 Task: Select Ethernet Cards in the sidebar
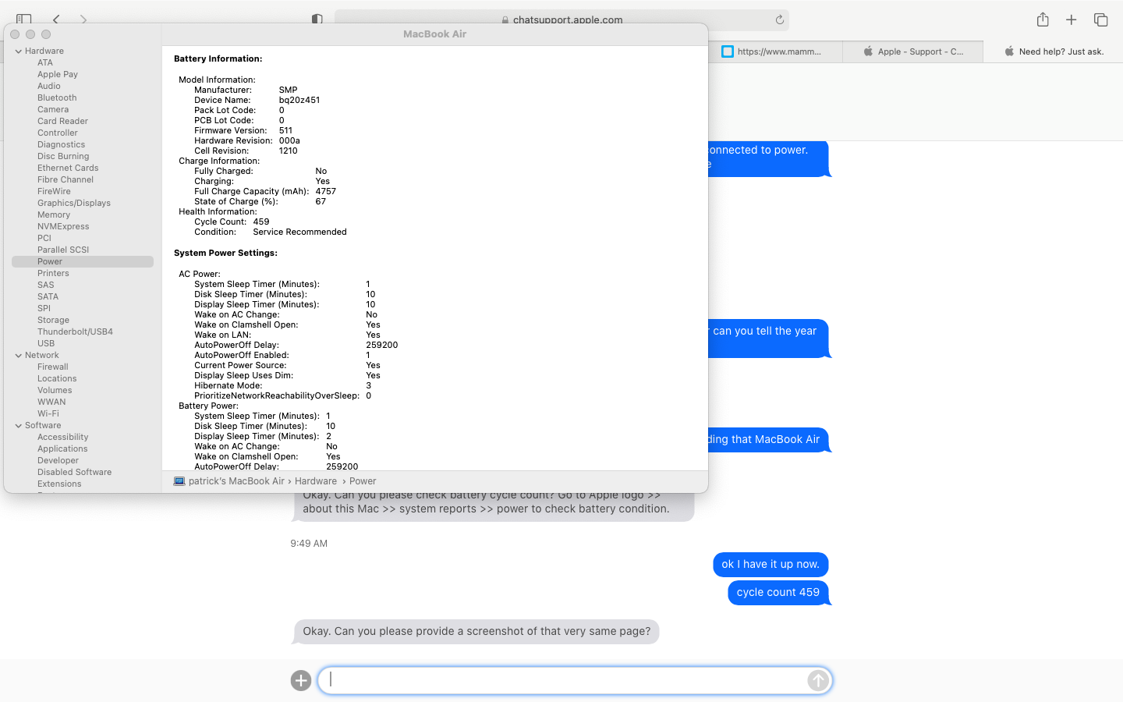(x=68, y=168)
